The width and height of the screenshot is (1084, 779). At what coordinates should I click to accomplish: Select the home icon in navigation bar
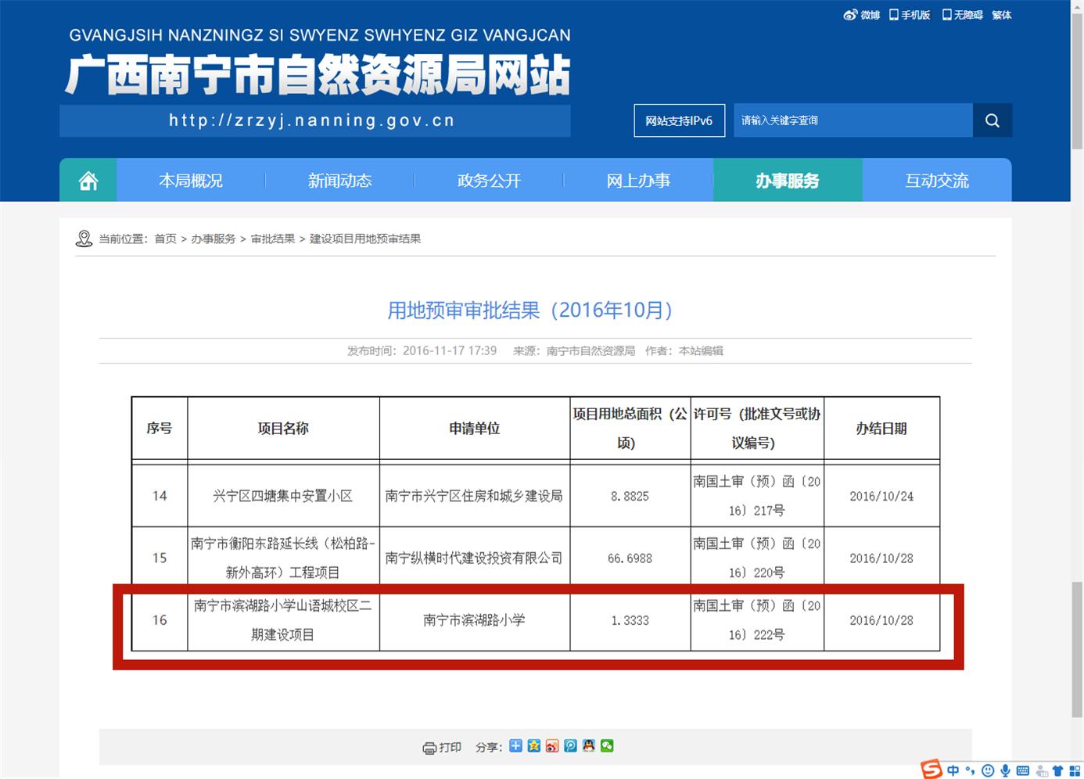pyautogui.click(x=87, y=180)
